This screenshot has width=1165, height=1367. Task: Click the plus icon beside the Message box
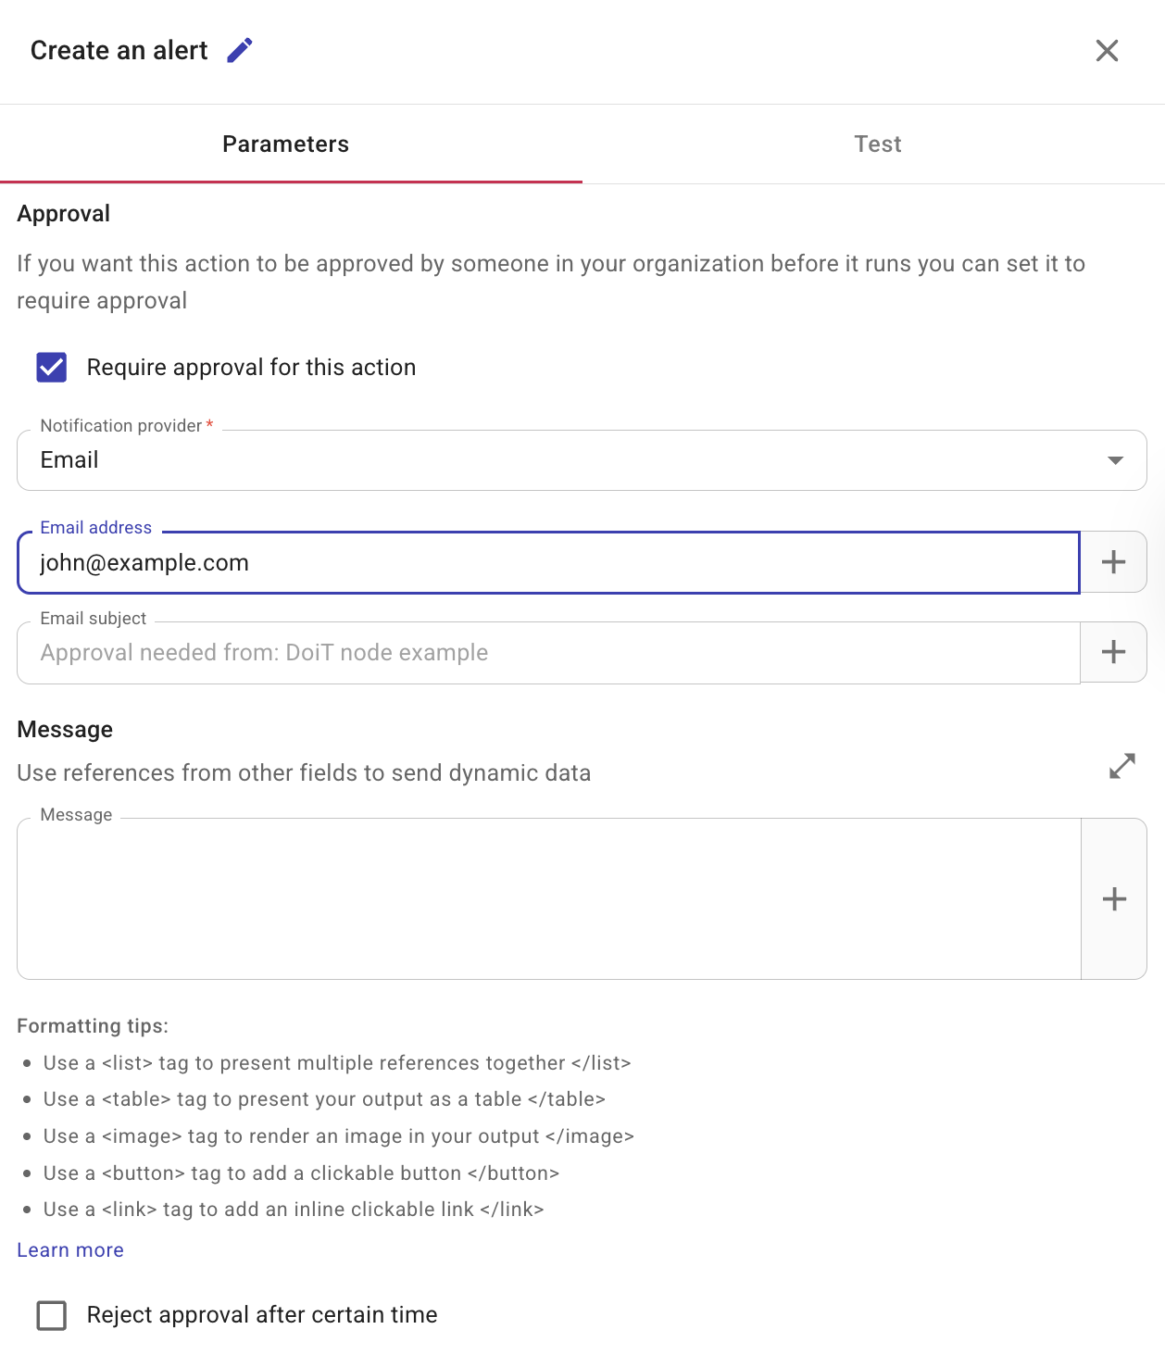coord(1114,898)
